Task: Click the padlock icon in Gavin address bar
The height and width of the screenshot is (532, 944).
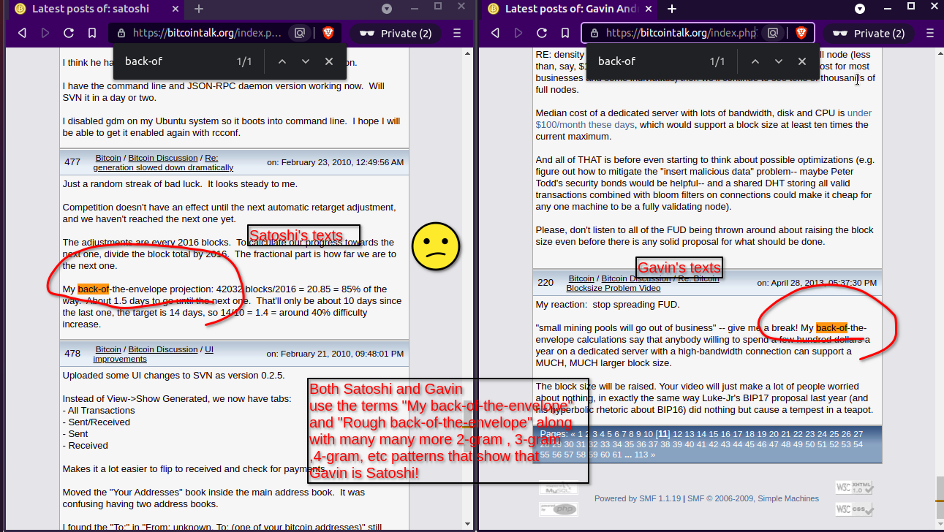Action: (594, 33)
